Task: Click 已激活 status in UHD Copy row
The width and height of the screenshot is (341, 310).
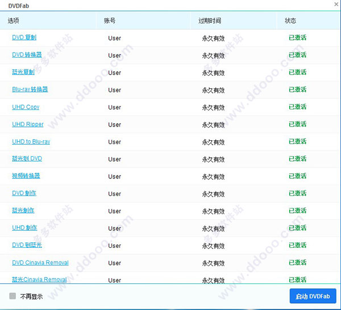Action: (x=297, y=107)
